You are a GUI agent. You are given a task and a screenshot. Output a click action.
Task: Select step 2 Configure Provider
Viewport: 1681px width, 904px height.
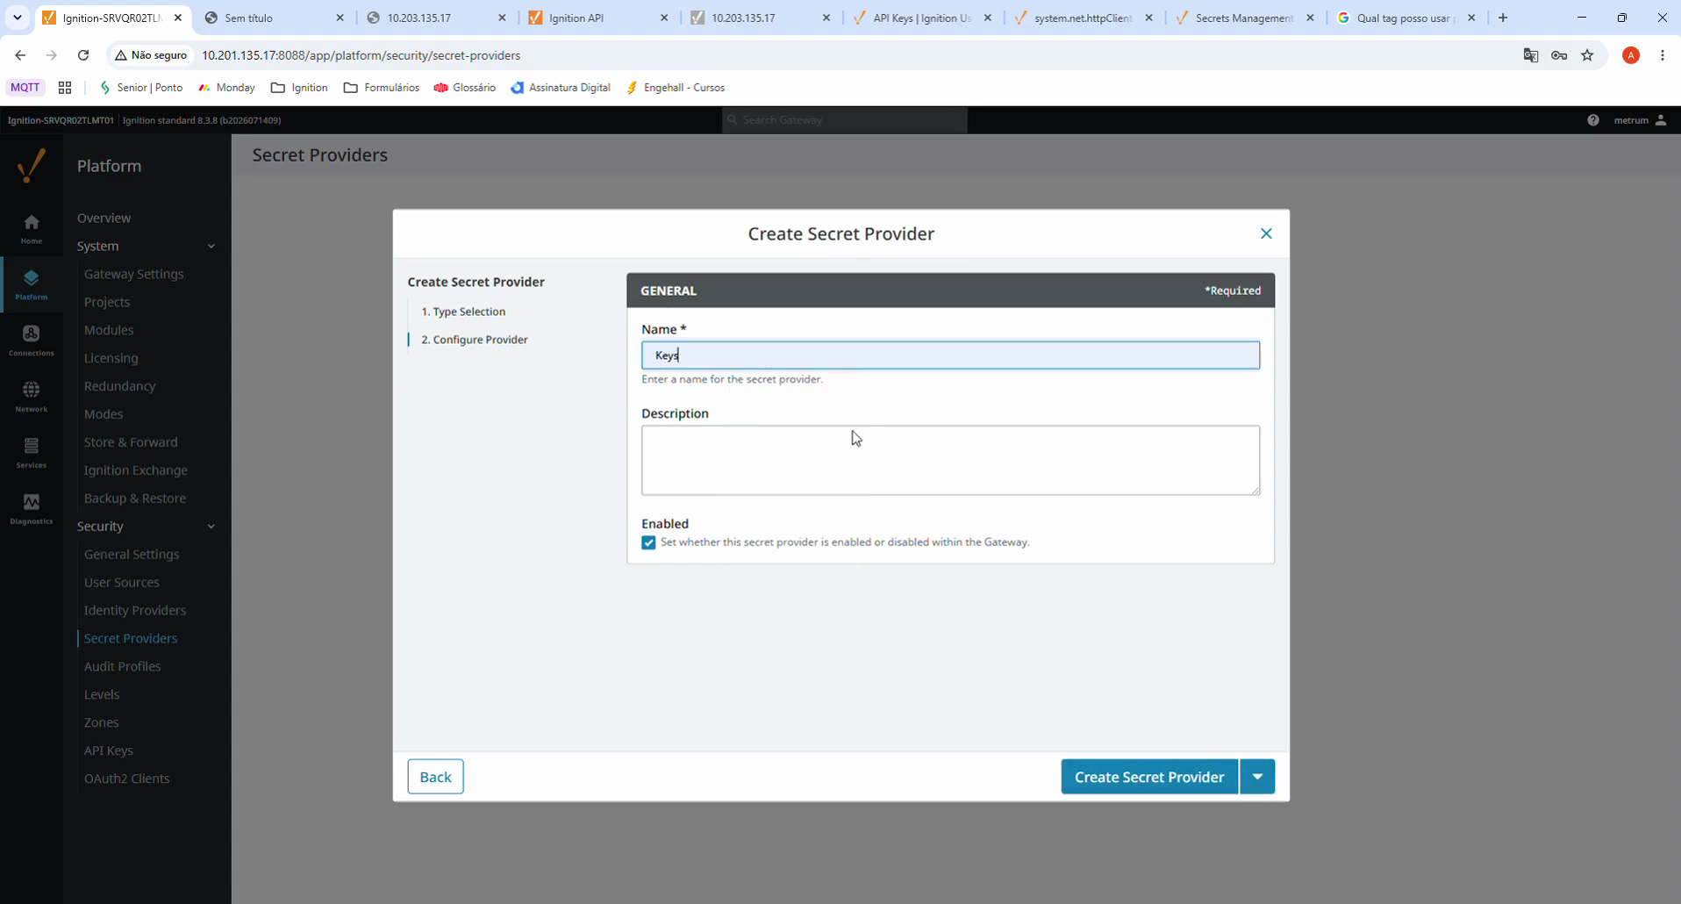[475, 340]
